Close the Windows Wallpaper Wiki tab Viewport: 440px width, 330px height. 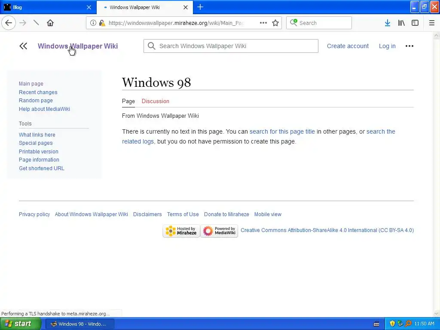[x=186, y=7]
